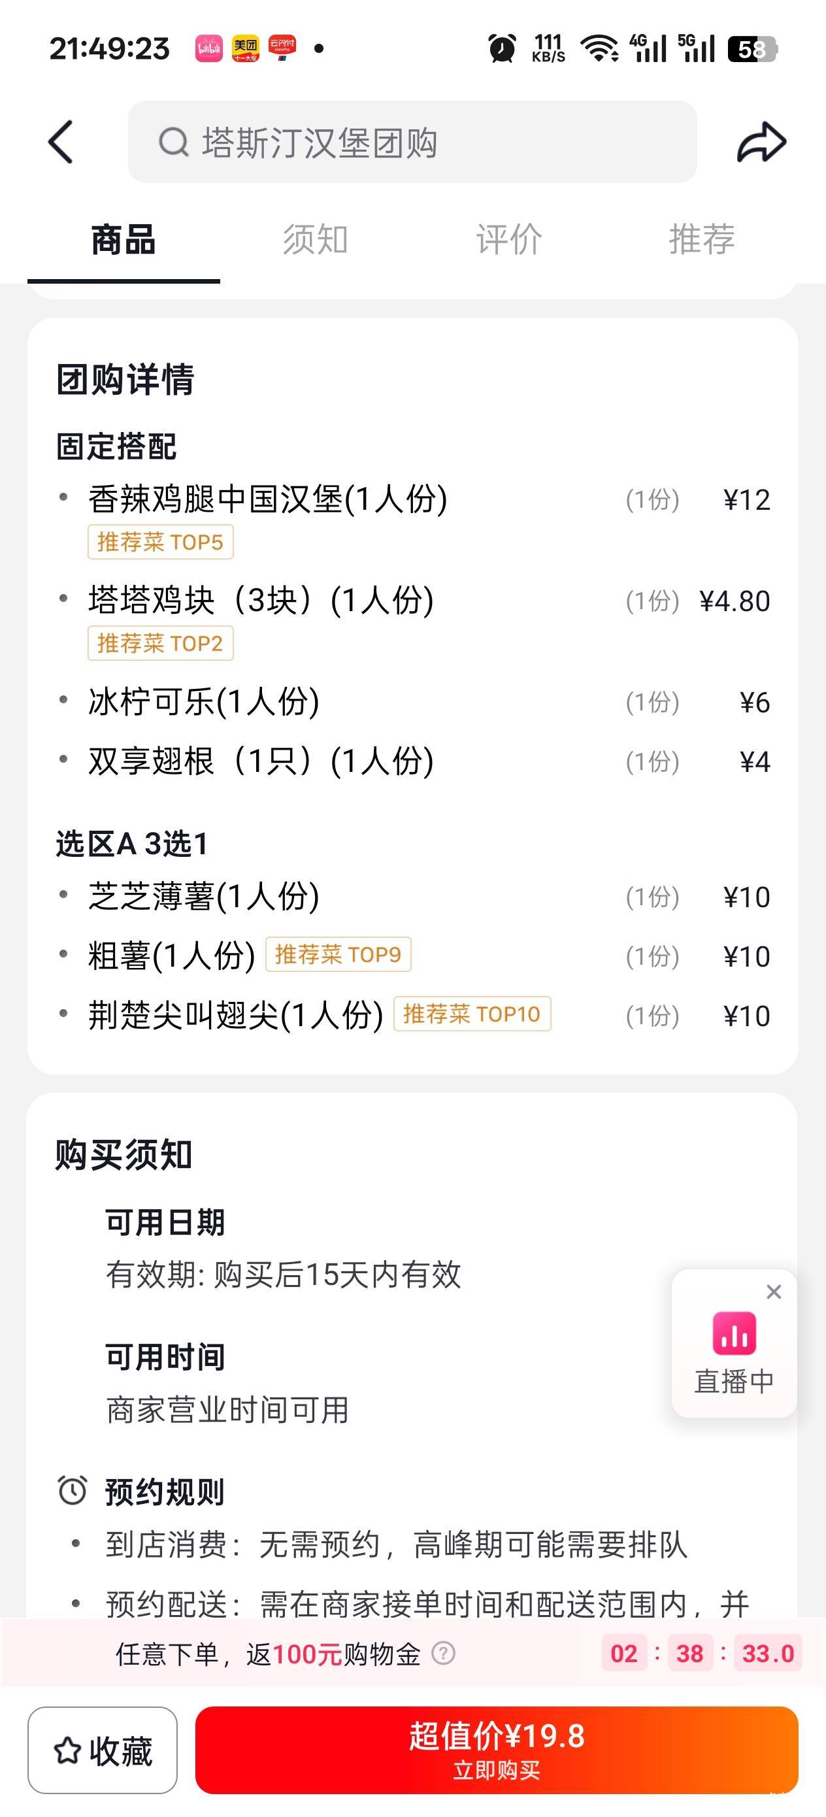Viewport: 826px width, 1817px height.
Task: Tap the clock icon beside 预约规则
Action: pyautogui.click(x=72, y=1490)
